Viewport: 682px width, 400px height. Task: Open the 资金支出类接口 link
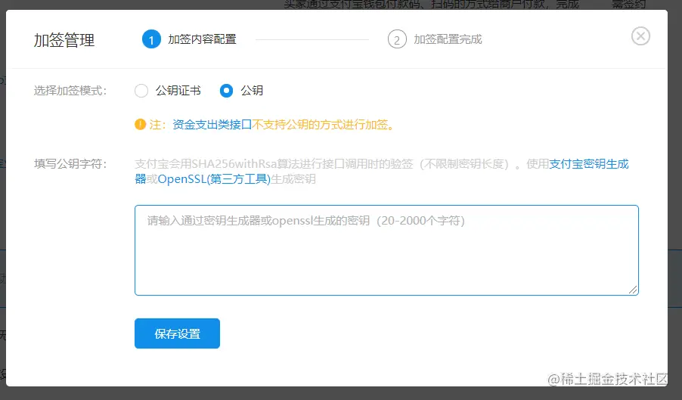point(212,125)
